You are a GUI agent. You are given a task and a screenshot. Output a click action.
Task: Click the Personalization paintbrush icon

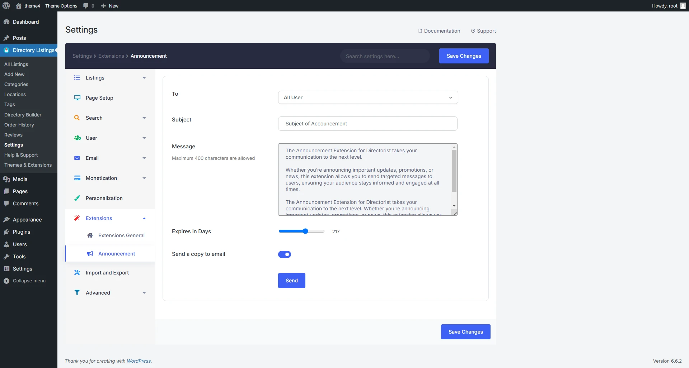[77, 198]
